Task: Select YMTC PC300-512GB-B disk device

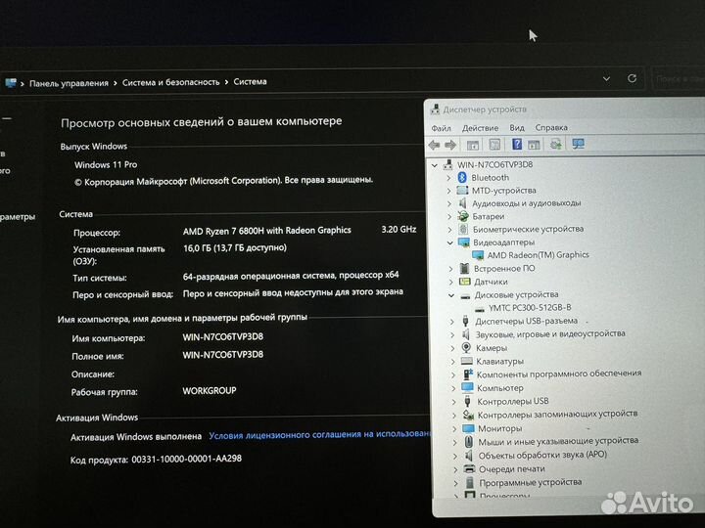Action: click(530, 308)
